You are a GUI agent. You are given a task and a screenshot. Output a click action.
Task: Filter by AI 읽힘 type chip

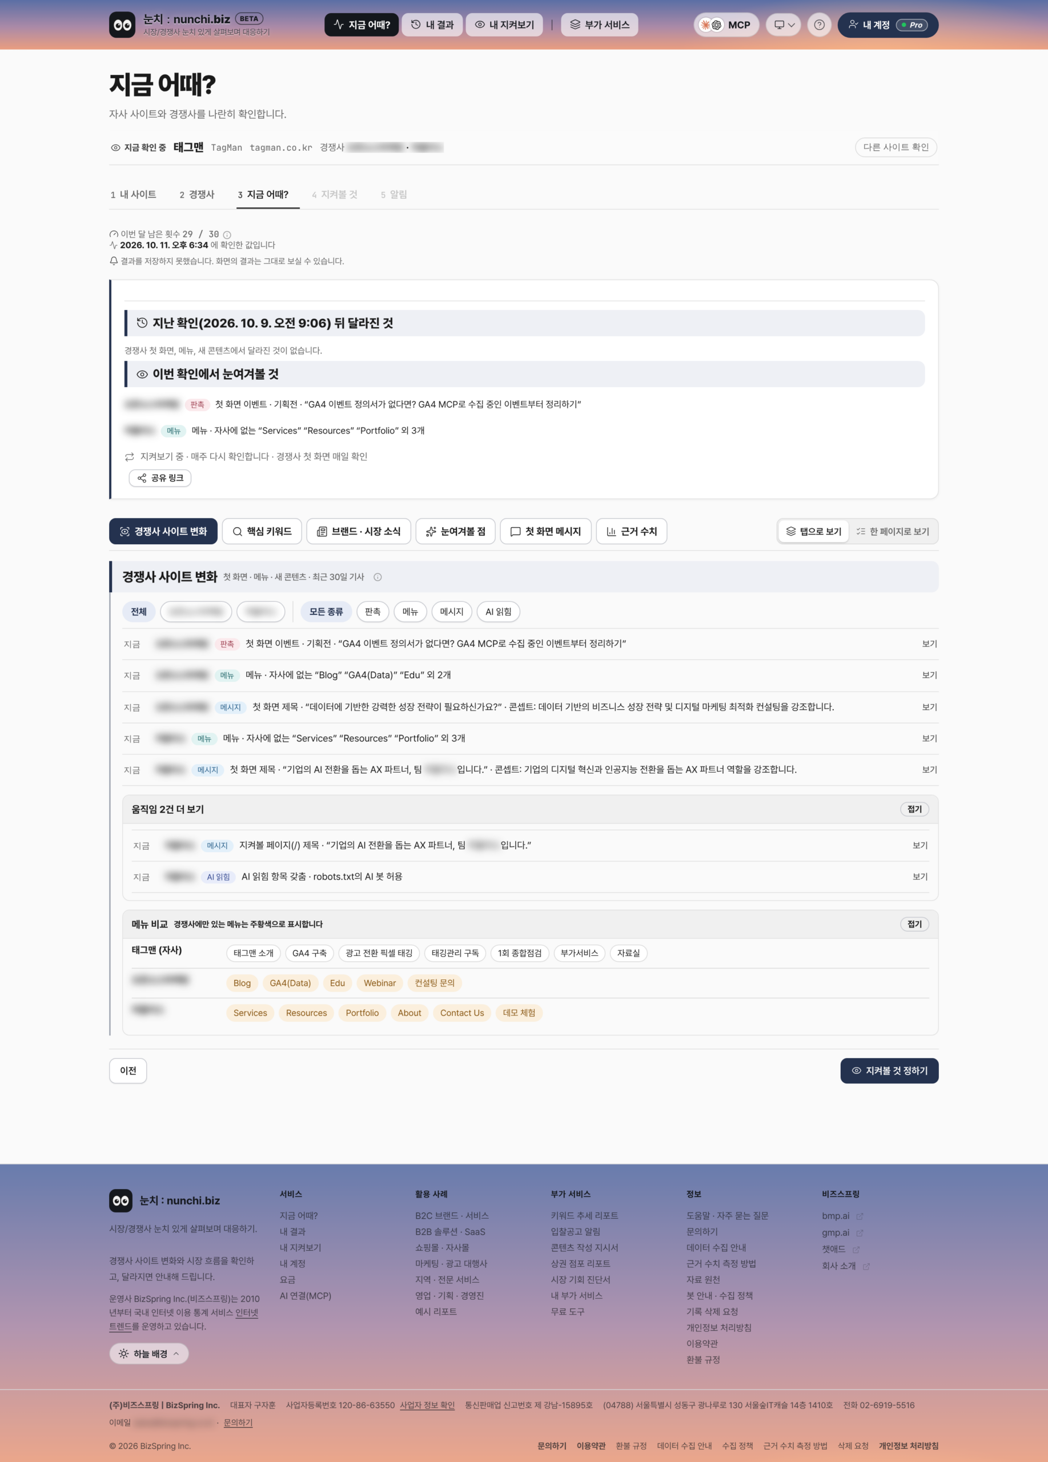click(x=498, y=612)
